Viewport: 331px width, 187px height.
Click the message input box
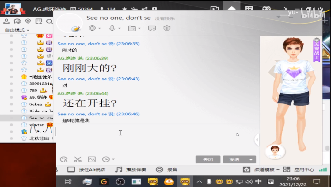click(x=155, y=139)
